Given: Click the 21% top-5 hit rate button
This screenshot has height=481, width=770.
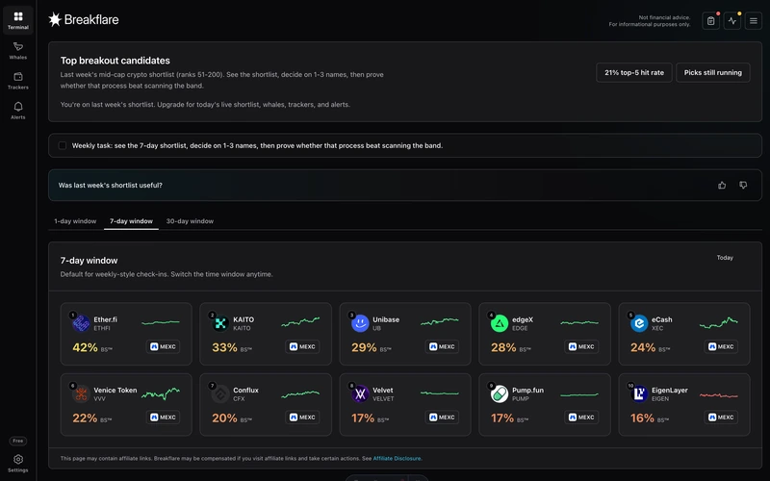Looking at the screenshot, I should (634, 72).
